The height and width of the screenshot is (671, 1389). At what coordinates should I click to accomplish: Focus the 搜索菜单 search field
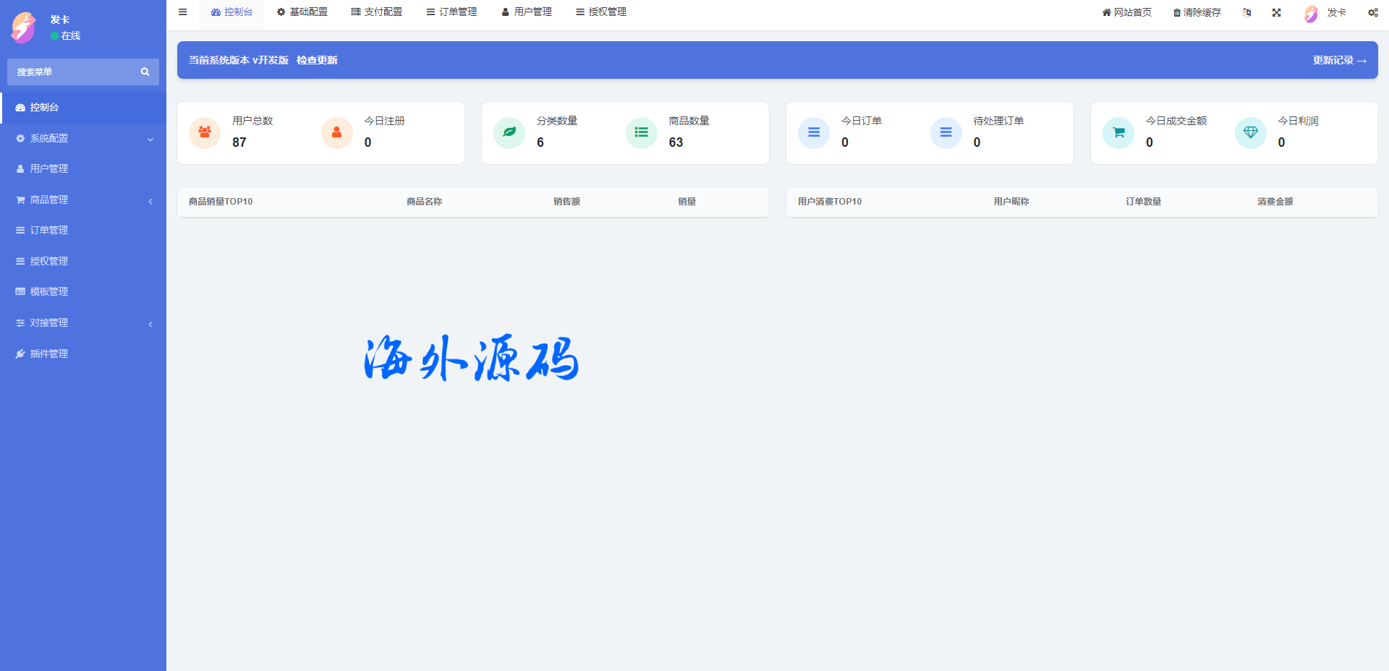72,72
